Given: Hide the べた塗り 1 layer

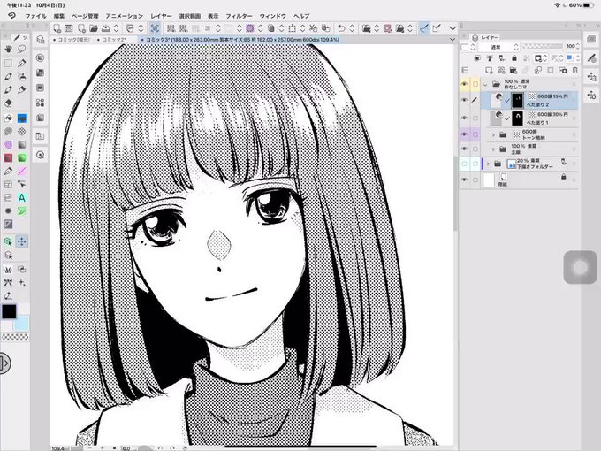Looking at the screenshot, I should (x=465, y=118).
